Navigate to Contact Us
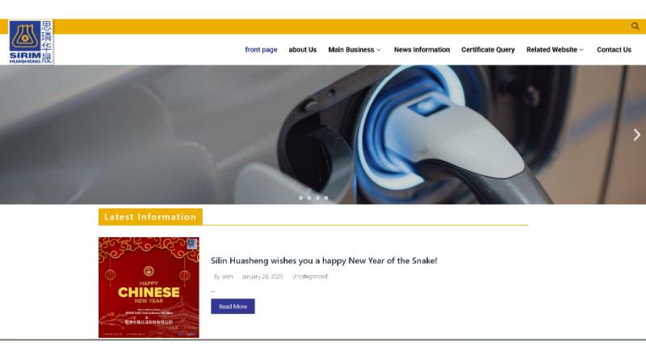 pyautogui.click(x=614, y=50)
